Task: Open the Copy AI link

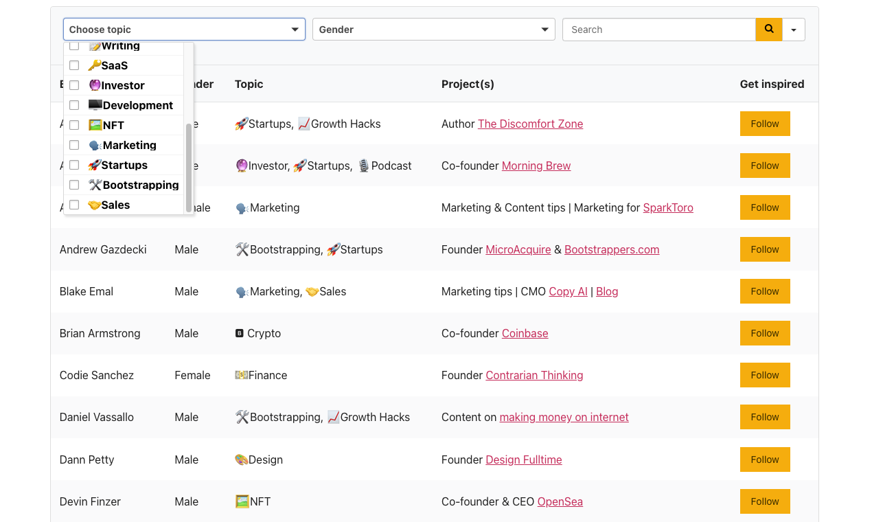Action: point(569,291)
